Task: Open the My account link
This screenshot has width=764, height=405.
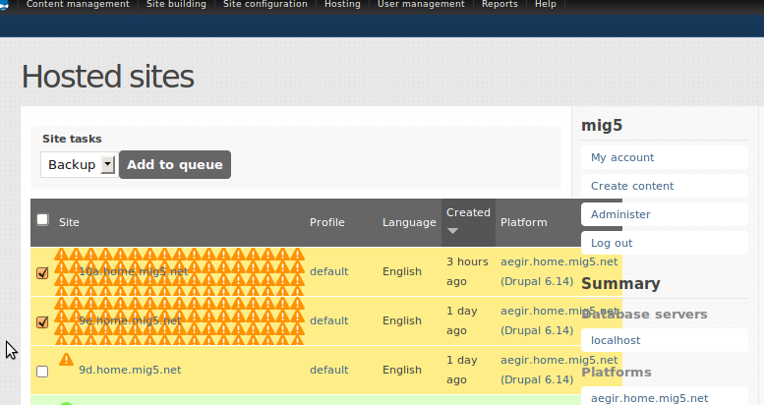Action: 622,157
